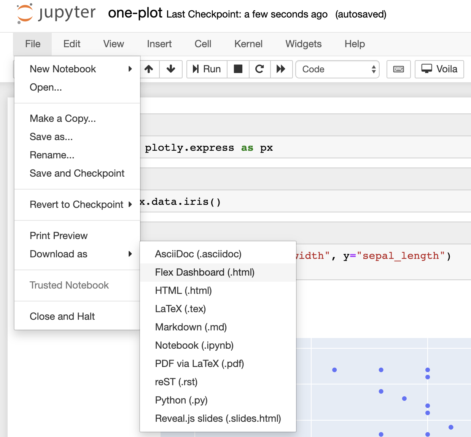Image resolution: width=471 pixels, height=437 pixels.
Task: Select Save and Checkpoint
Action: [x=77, y=173]
